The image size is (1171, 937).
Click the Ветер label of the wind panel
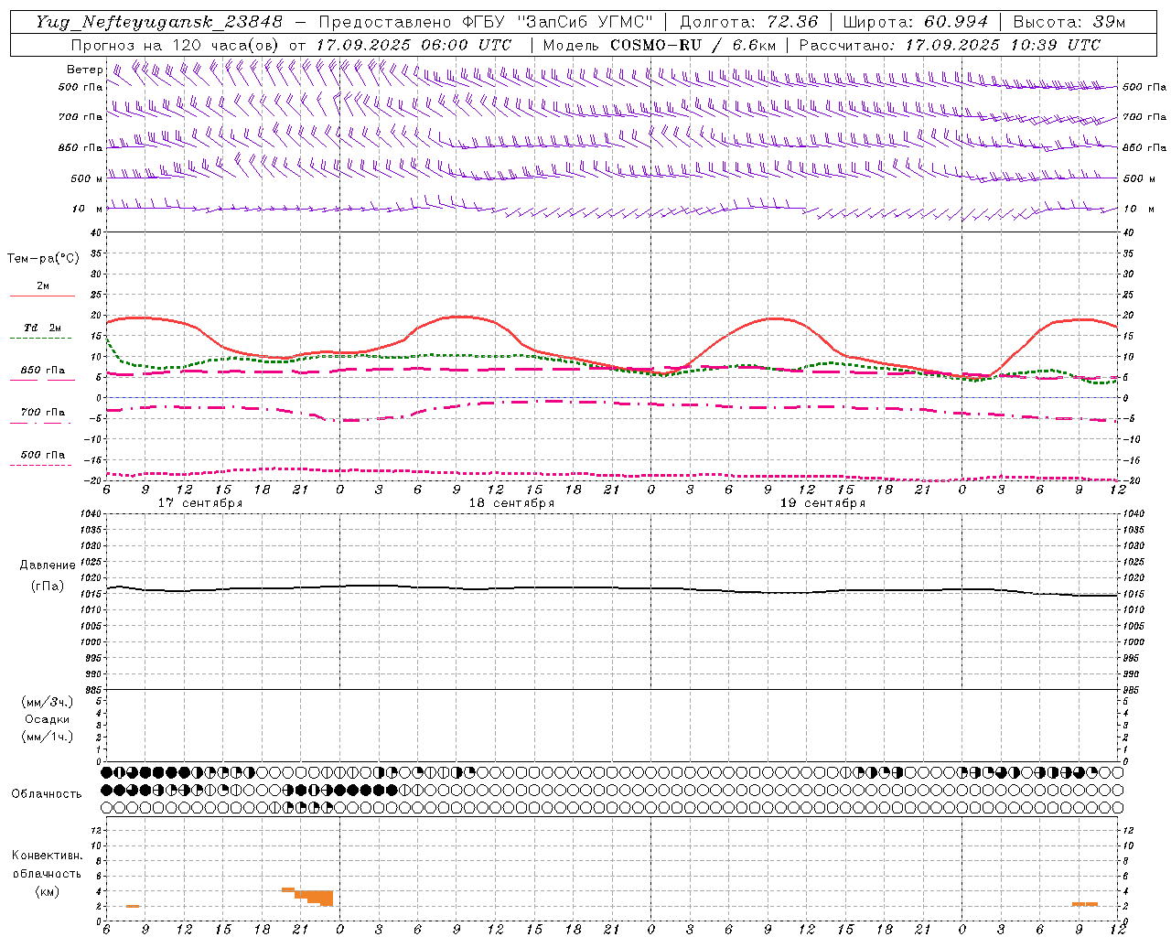point(85,70)
